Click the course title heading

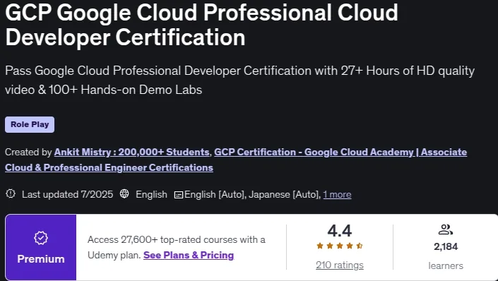[x=201, y=25]
